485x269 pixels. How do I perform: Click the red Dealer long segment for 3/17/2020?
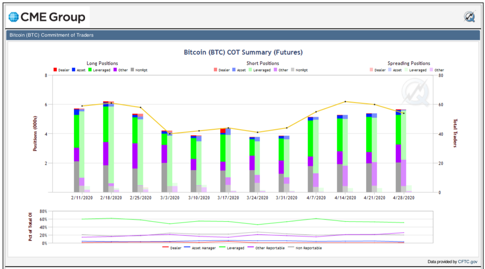(x=223, y=131)
